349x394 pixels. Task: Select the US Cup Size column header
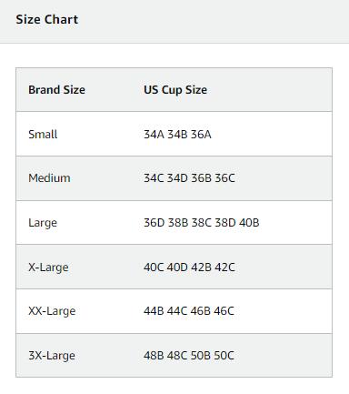(x=175, y=90)
